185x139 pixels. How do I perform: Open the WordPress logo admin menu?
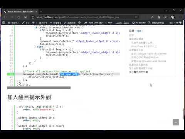click(4, 23)
